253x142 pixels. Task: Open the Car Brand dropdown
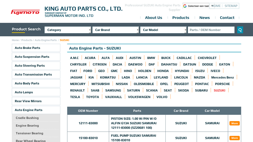tap(115, 30)
